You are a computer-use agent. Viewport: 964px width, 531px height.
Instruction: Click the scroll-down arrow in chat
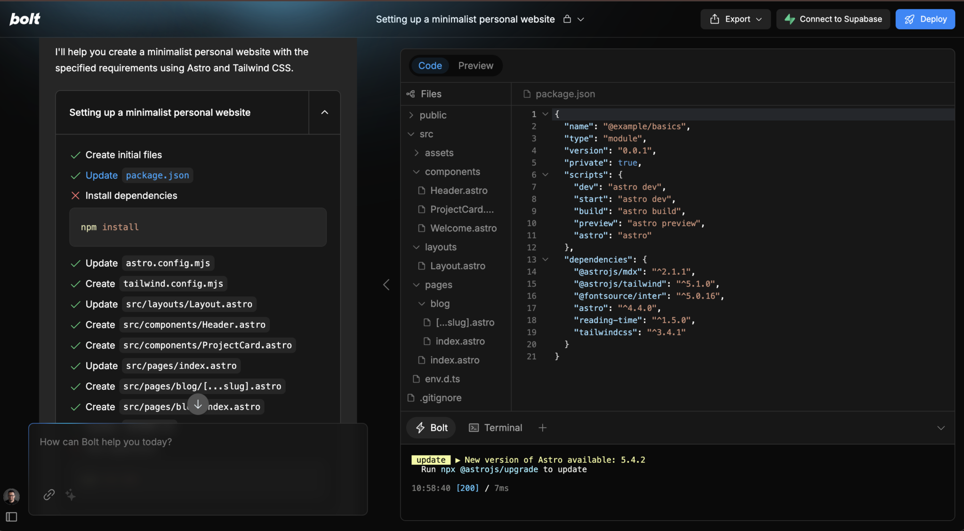(198, 404)
